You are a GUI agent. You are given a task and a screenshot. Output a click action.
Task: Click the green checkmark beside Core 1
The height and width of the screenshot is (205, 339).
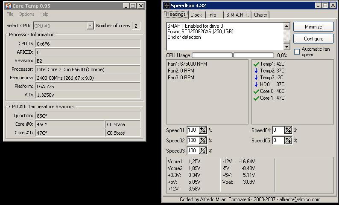(256, 98)
